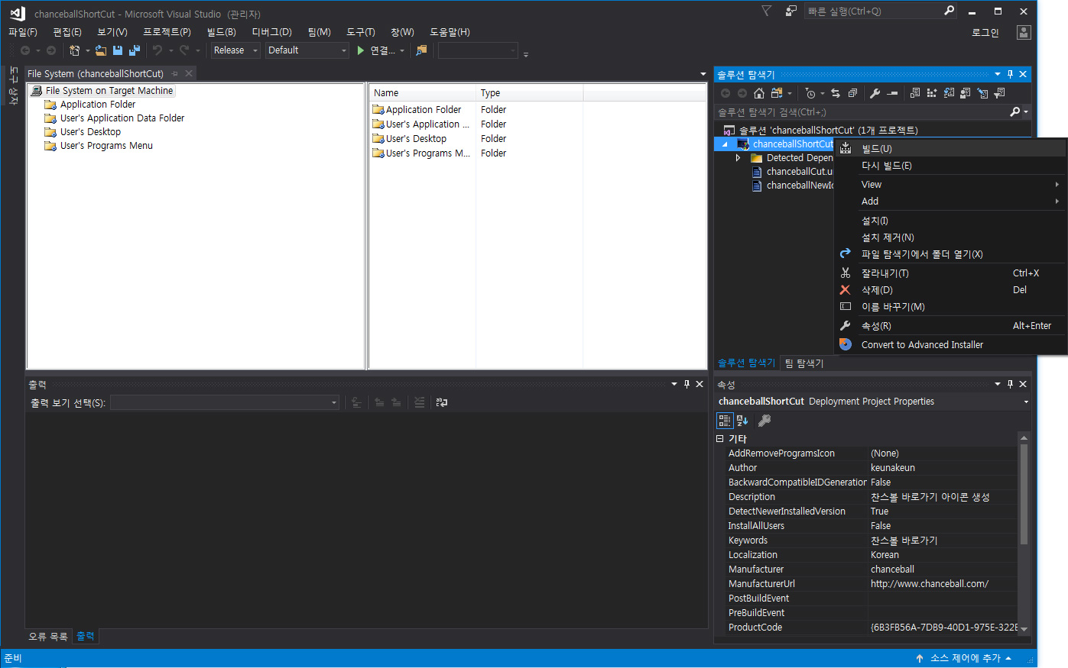Screen dimensions: 1068x668
Task: Click the green Start arrow icon
Action: tap(361, 50)
